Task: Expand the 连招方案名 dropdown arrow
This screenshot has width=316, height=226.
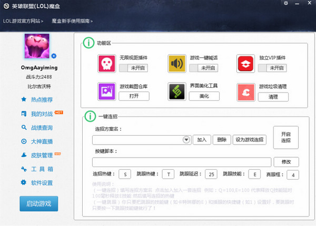Action: [186, 139]
